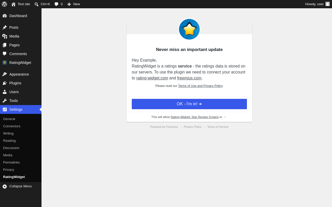Select the Plugins menu item

pos(21,83)
